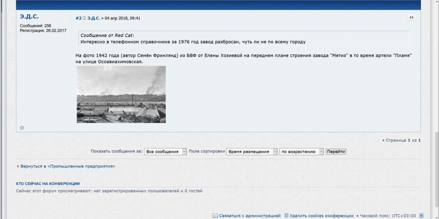Screen dimensions: 439x219
Task: Click «Связаться с администрацией» link
Action: 250,216
